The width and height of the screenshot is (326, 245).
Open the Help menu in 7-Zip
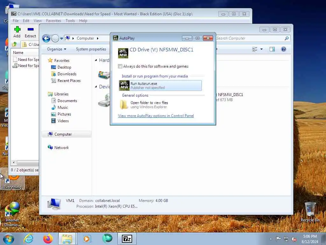(83, 21)
